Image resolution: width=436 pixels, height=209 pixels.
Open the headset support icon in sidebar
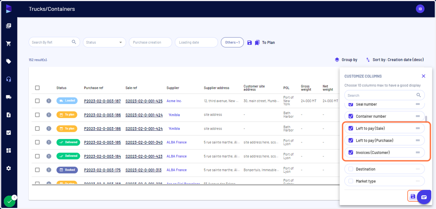pos(9,79)
